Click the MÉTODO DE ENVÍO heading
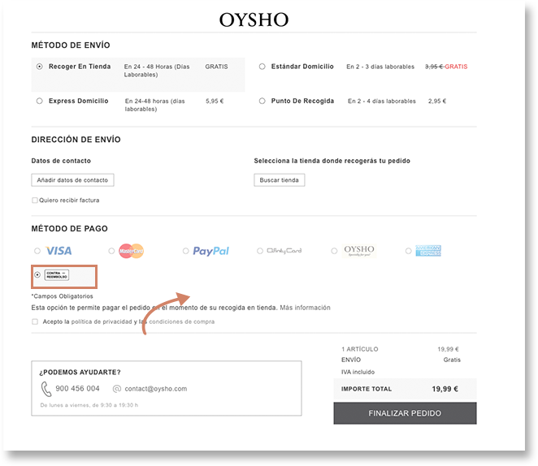This screenshot has height=466, width=538. click(71, 45)
